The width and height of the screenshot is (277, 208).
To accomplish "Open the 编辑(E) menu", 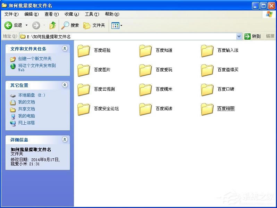I will click(32, 14).
